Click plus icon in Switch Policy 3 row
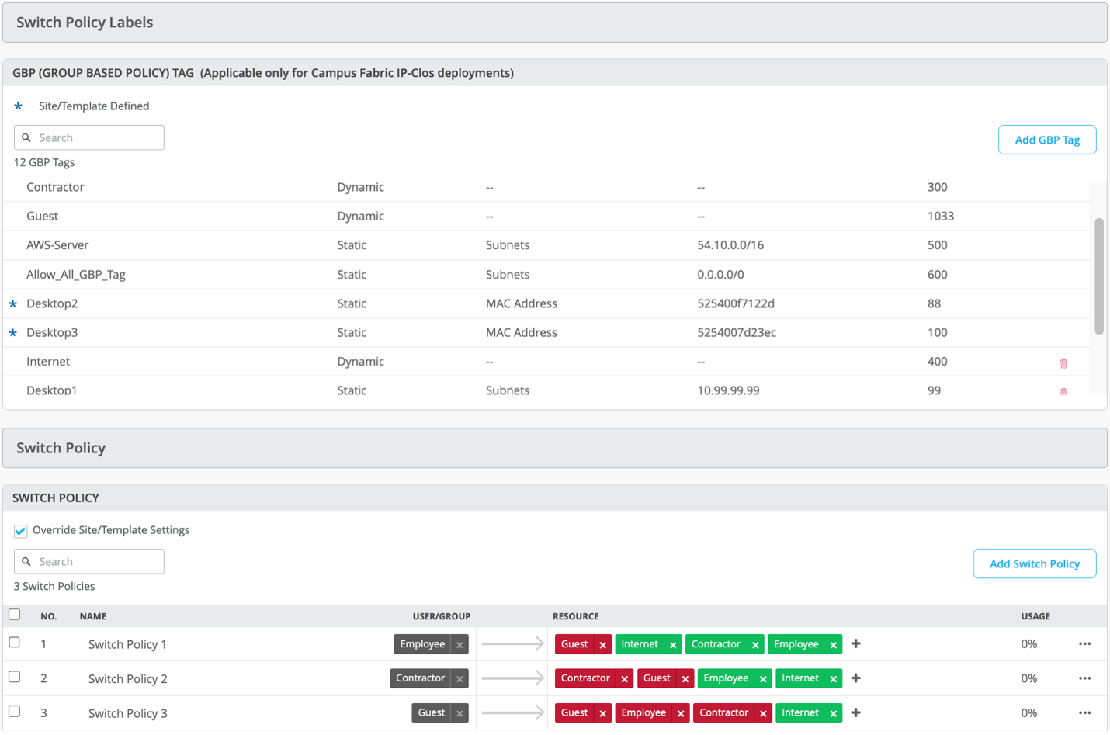Screen dimensions: 1110x735 [x=855, y=712]
